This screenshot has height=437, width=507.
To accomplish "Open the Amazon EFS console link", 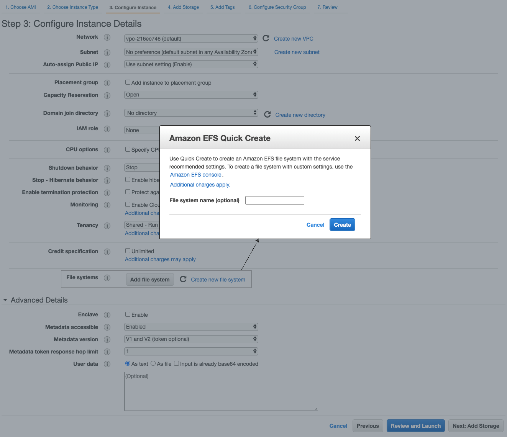I will (x=195, y=174).
